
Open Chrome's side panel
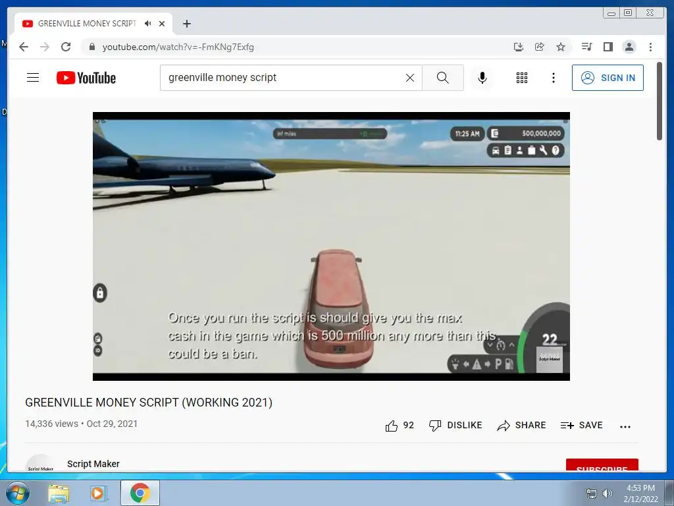pyautogui.click(x=608, y=47)
